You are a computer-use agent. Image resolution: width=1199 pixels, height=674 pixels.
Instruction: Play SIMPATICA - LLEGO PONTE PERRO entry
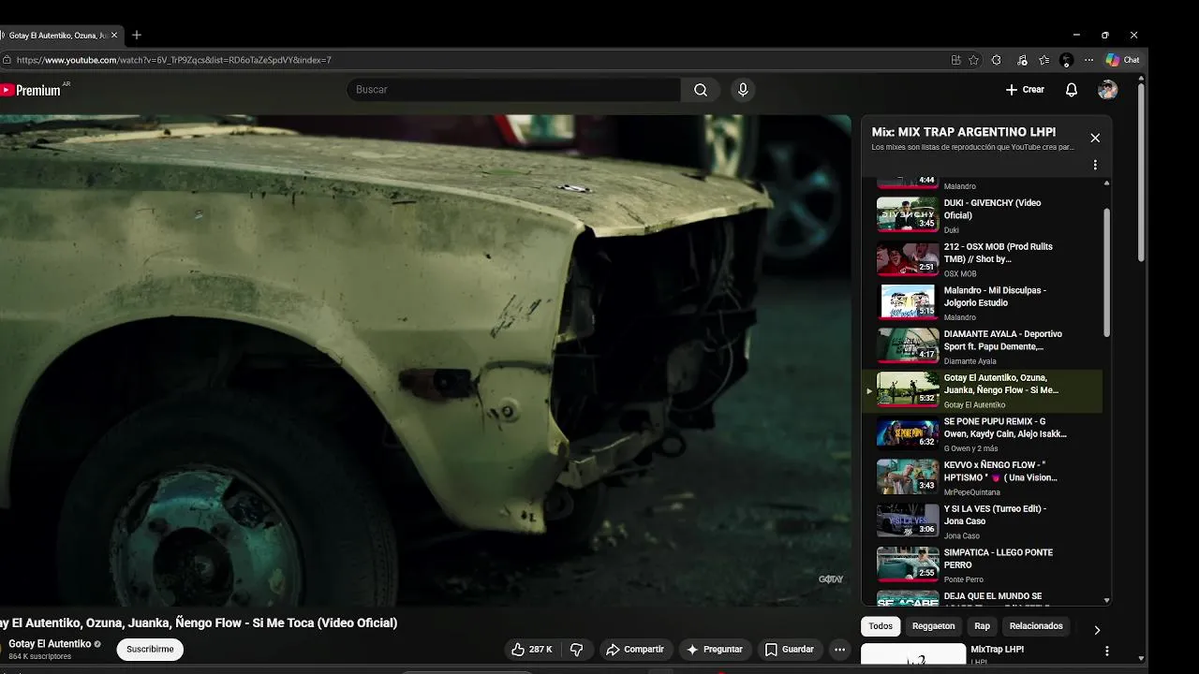click(x=982, y=565)
